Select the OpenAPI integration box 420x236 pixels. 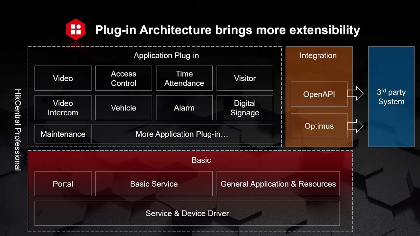(319, 94)
